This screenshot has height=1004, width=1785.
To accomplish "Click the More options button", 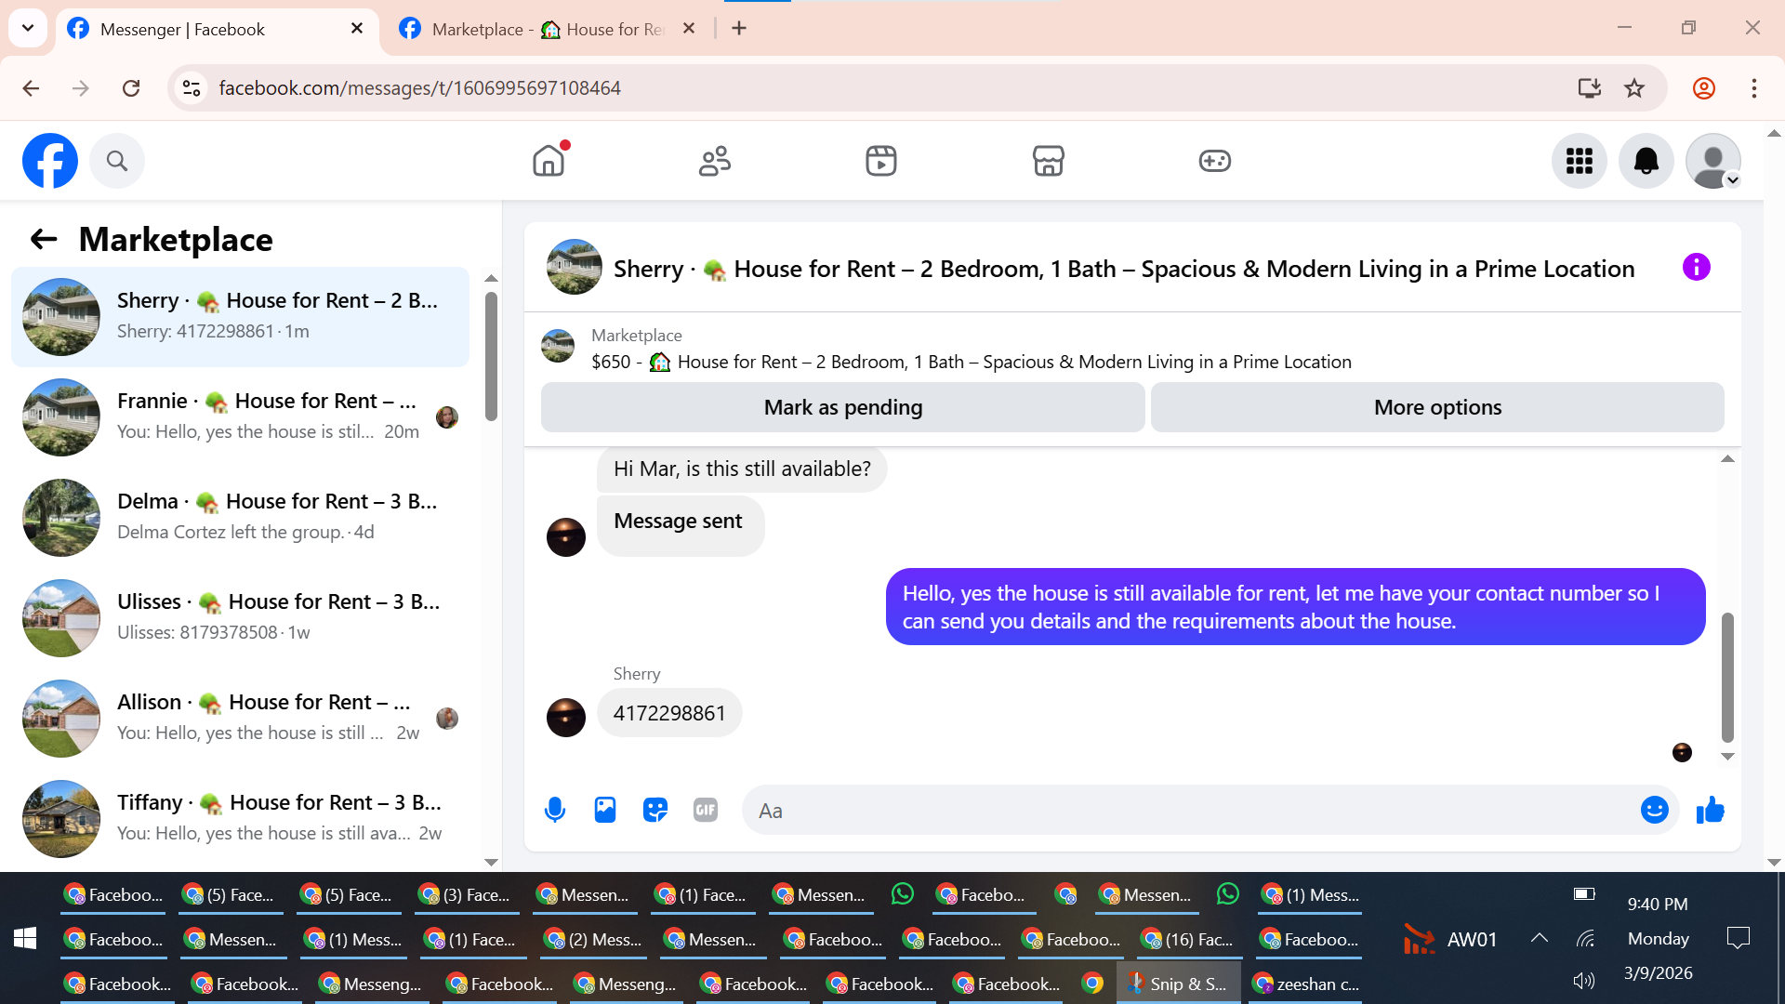I will tap(1436, 407).
